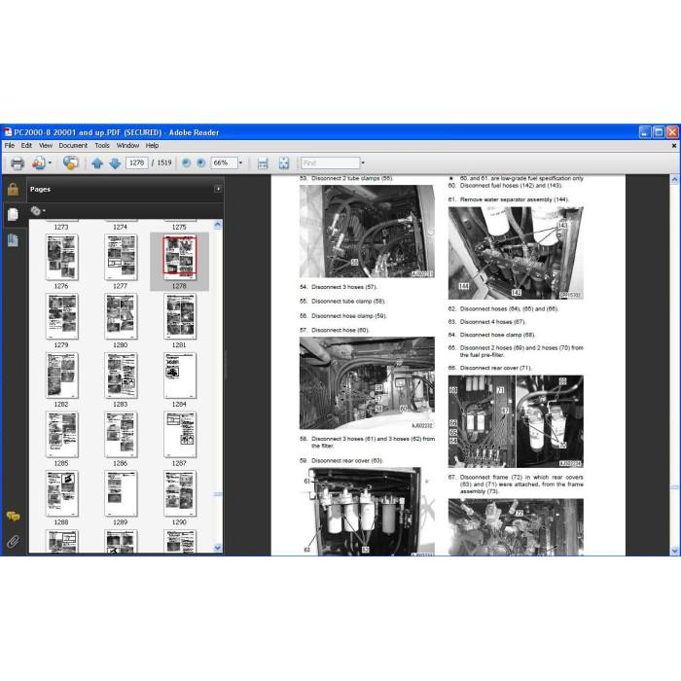681x681 pixels.
Task: Open the Tools menu
Action: click(102, 146)
